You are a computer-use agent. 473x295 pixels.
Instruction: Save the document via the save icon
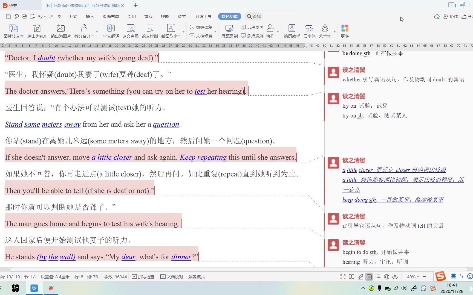[8, 16]
